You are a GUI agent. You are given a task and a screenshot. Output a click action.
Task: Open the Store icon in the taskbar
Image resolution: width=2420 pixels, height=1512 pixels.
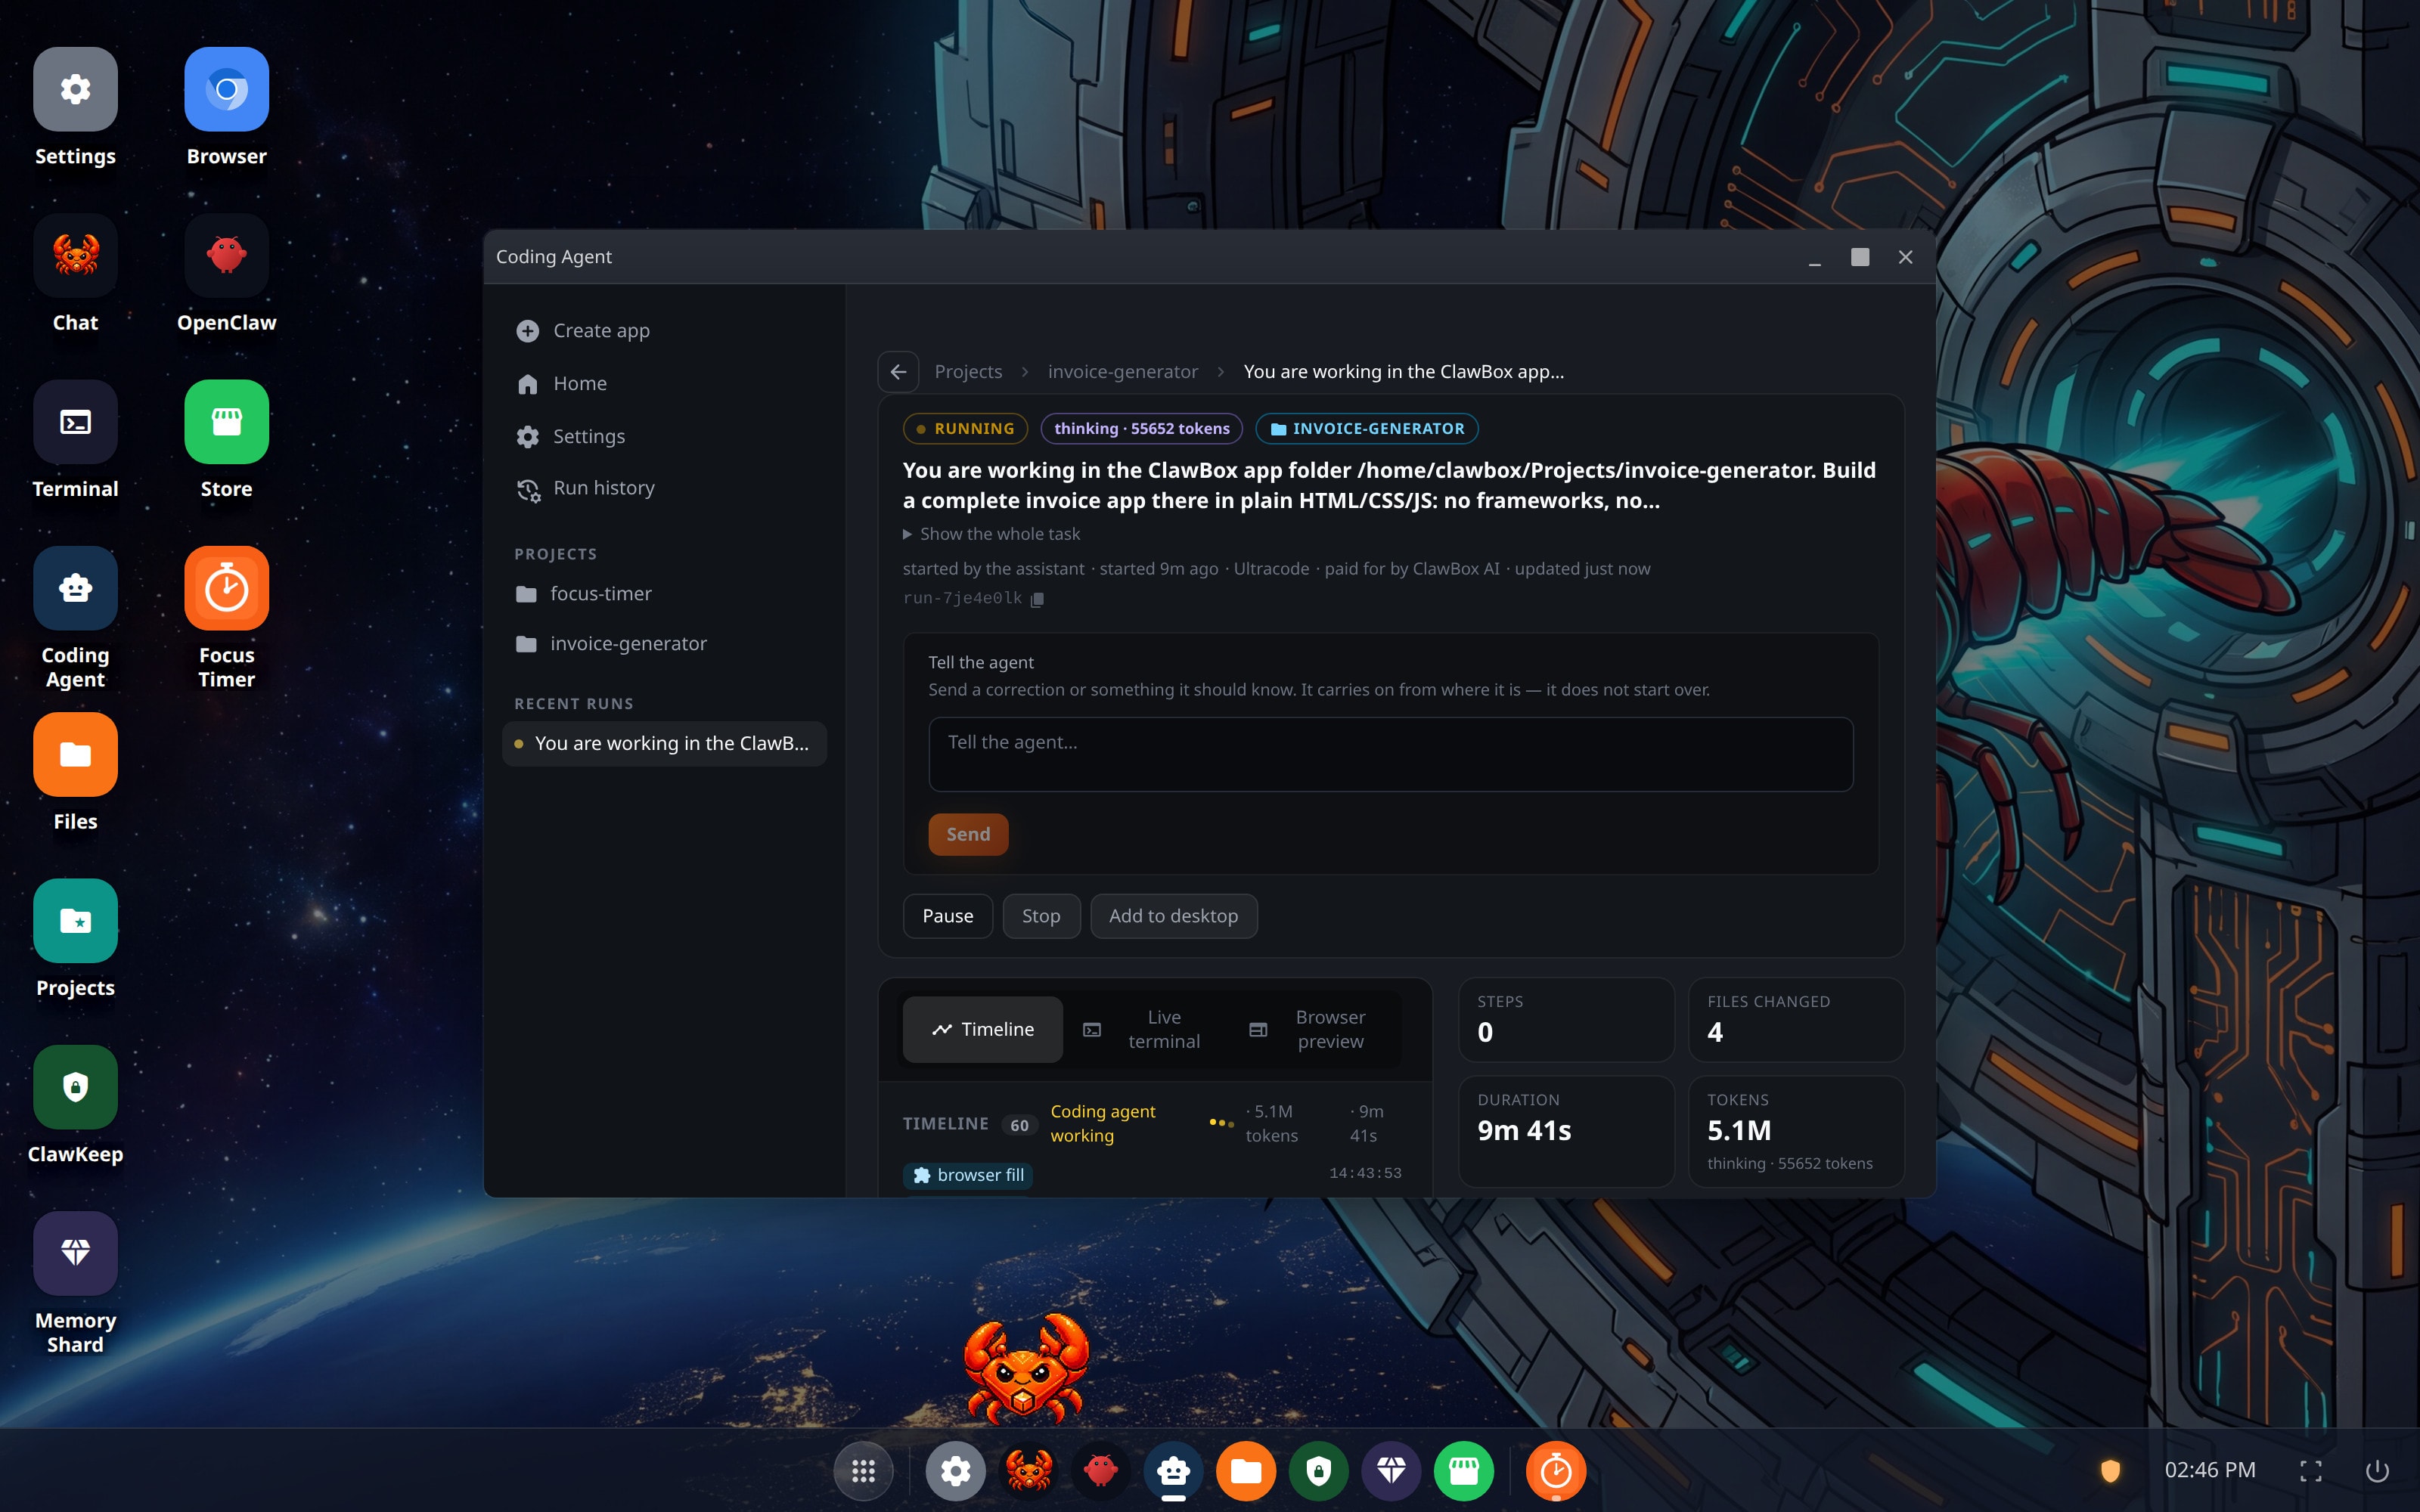click(1463, 1471)
